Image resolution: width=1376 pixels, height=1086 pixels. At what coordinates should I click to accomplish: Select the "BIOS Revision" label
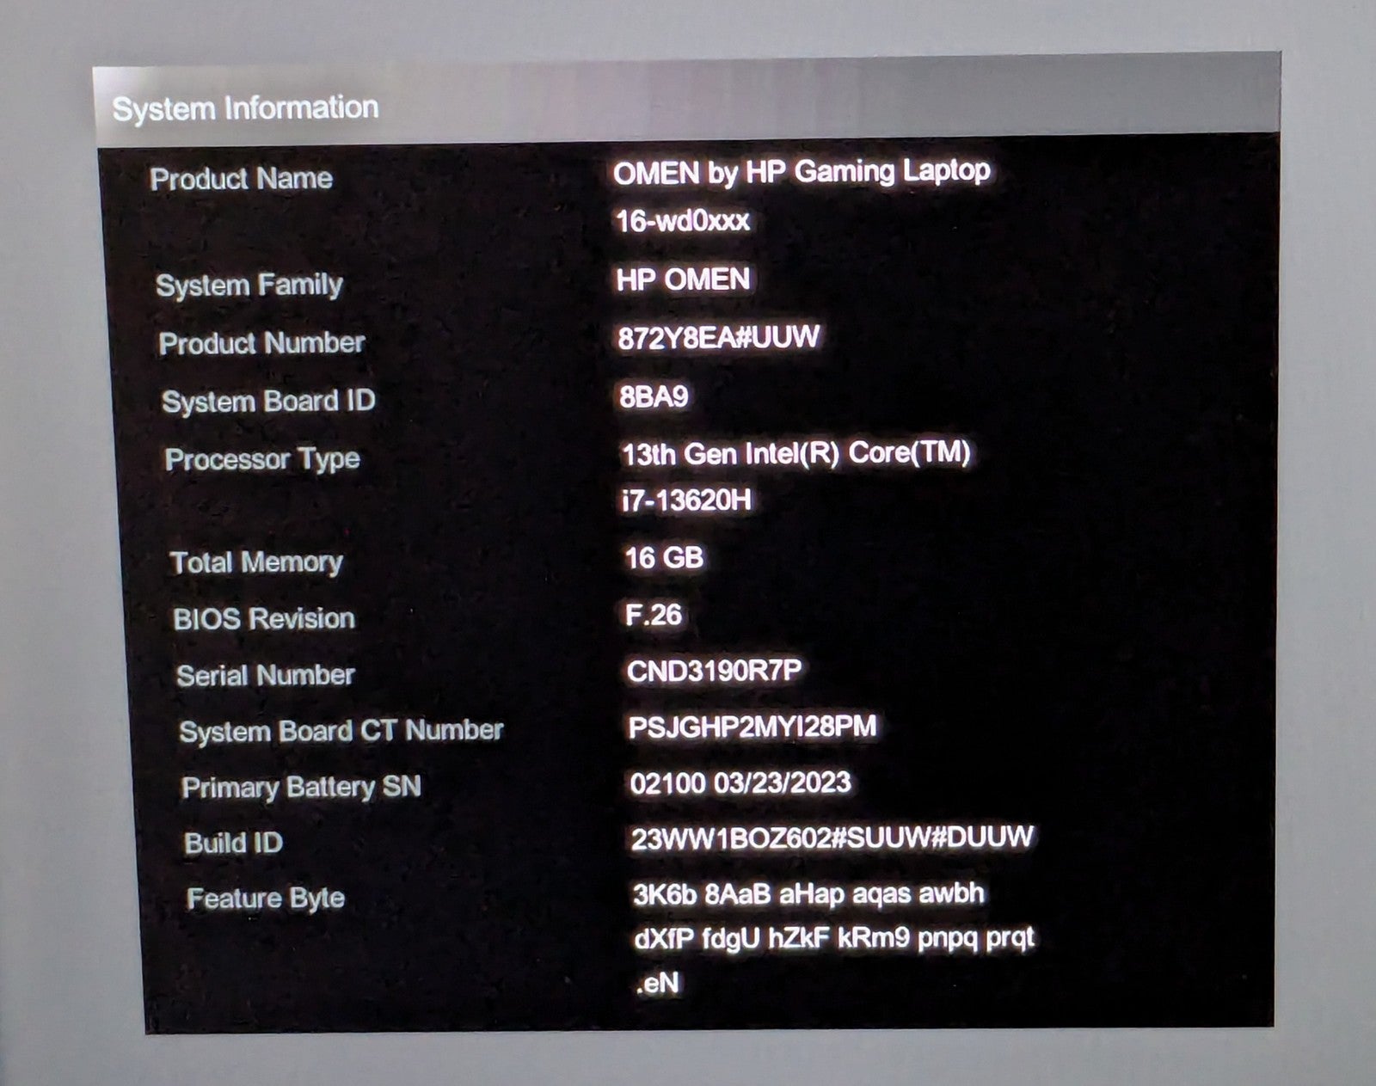(x=264, y=618)
